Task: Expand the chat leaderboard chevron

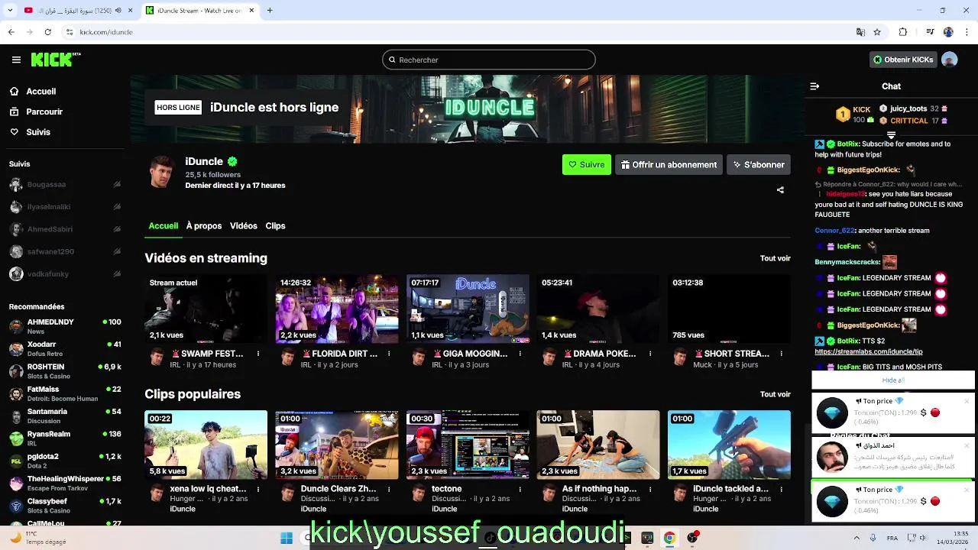Action: [891, 135]
